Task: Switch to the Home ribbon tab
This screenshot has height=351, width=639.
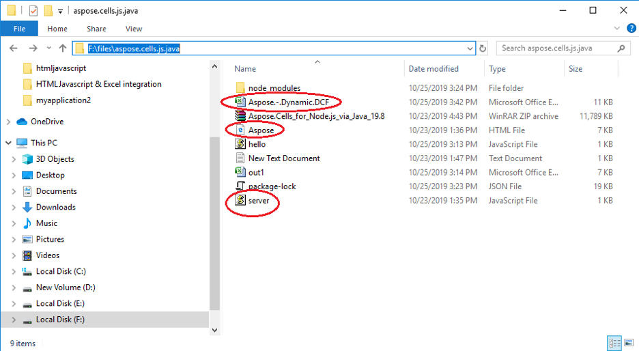Action: (57, 29)
